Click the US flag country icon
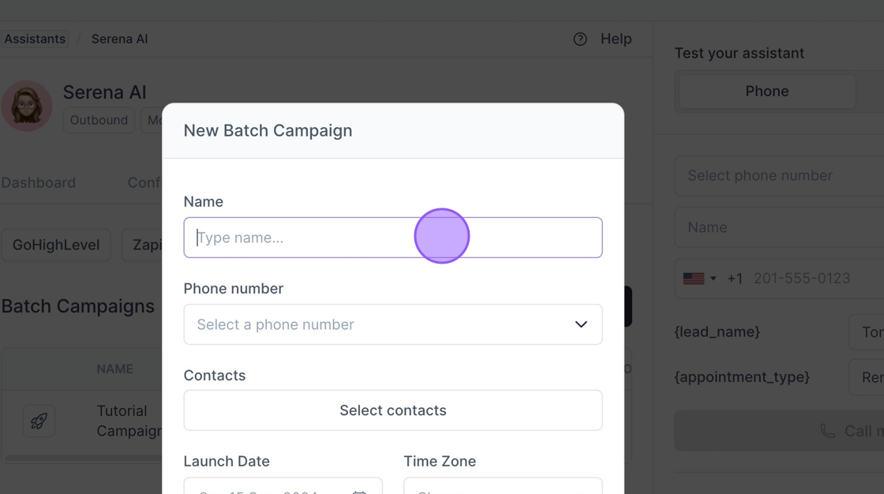 [x=694, y=279]
